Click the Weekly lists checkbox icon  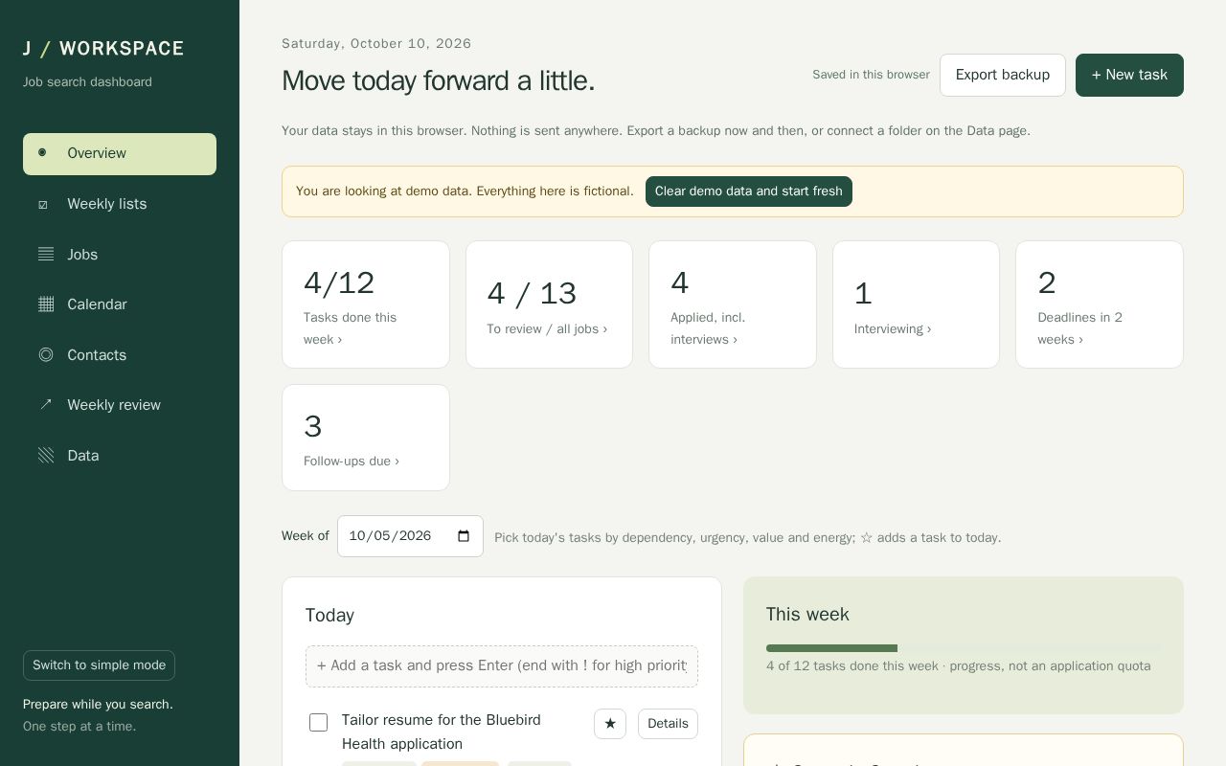[42, 204]
